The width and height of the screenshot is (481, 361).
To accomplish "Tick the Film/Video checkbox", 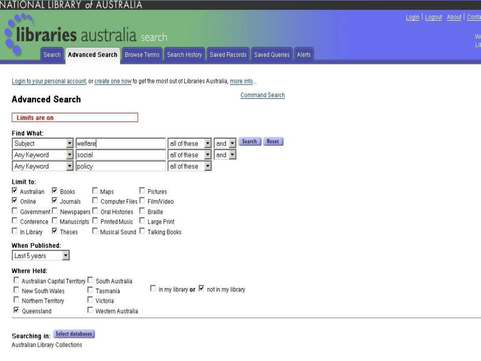I will tap(142, 200).
